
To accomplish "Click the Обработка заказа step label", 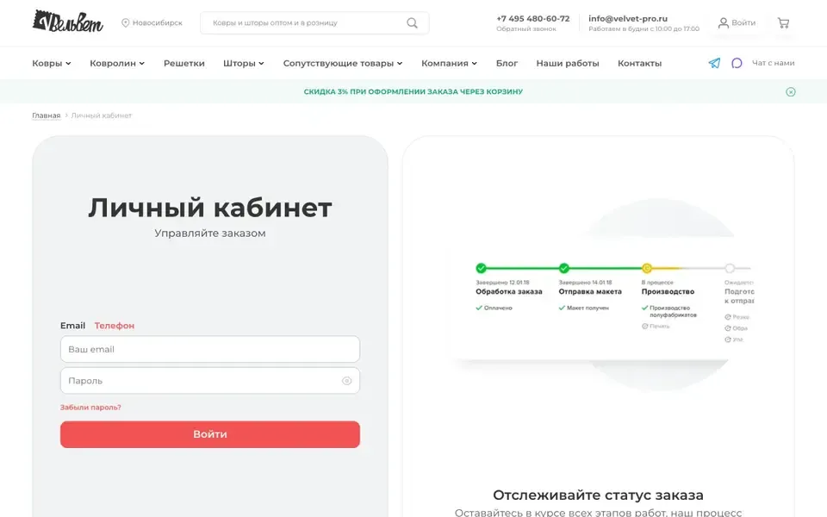I will pos(509,291).
